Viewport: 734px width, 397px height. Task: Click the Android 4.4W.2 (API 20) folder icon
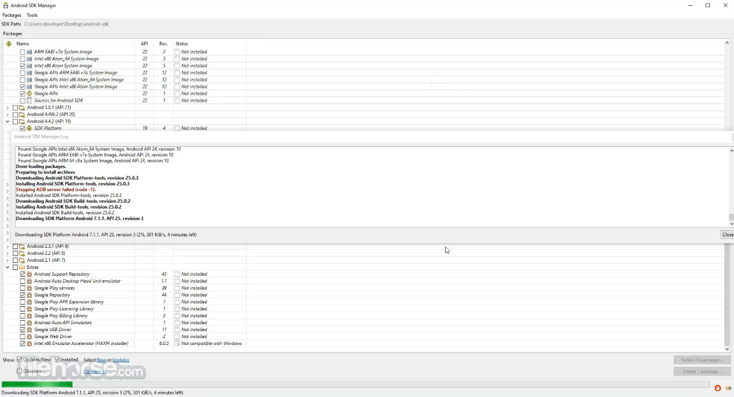click(x=22, y=114)
